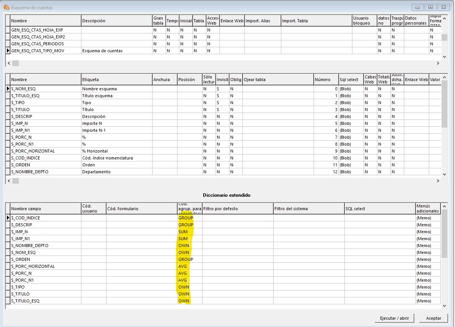Click the scroll-down arrow of the top table
Image resolution: width=455 pixels, height=327 pixels.
point(444,56)
